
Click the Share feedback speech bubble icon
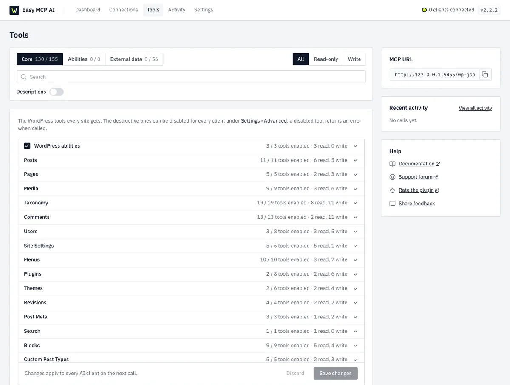pos(392,204)
